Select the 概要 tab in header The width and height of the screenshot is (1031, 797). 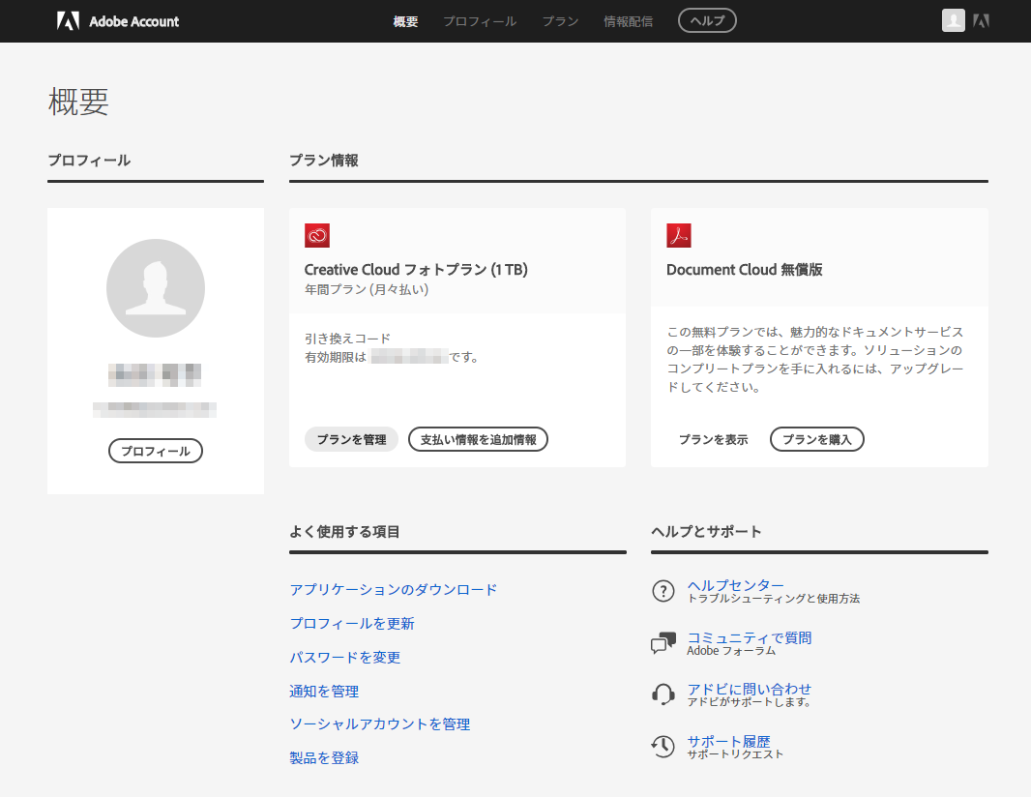click(405, 21)
